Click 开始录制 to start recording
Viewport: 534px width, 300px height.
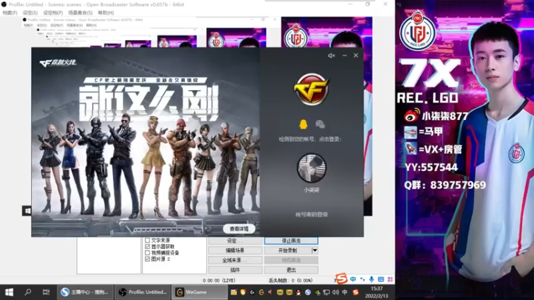(288, 251)
